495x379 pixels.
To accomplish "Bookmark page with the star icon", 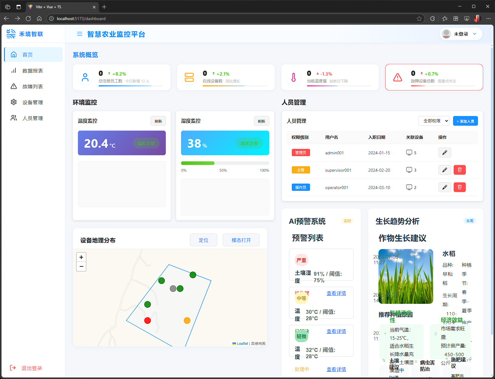I will pyautogui.click(x=419, y=19).
